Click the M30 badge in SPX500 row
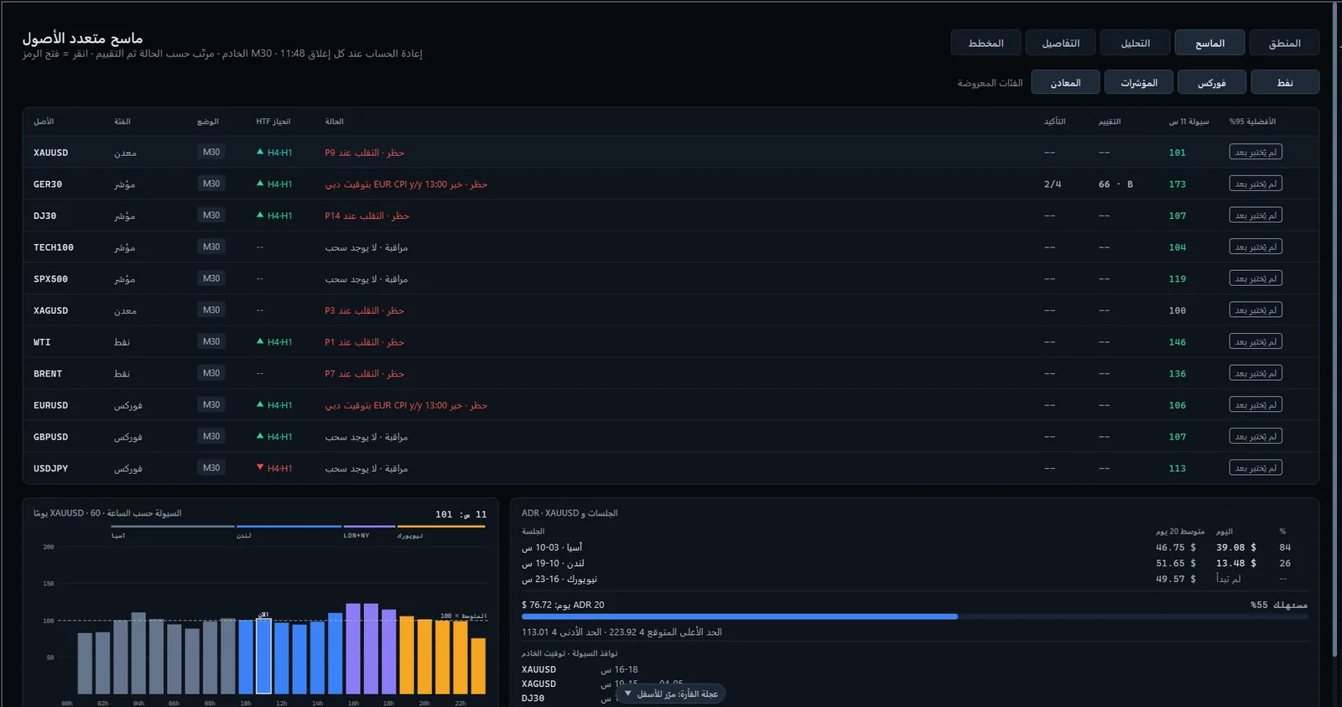The height and width of the screenshot is (707, 1342). coord(211,278)
